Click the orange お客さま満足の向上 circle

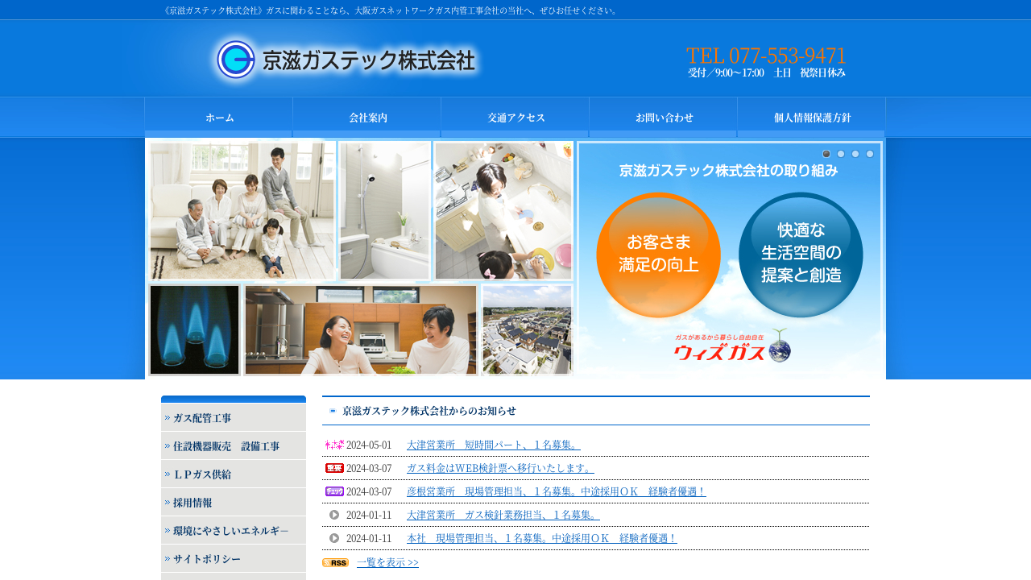click(x=658, y=255)
